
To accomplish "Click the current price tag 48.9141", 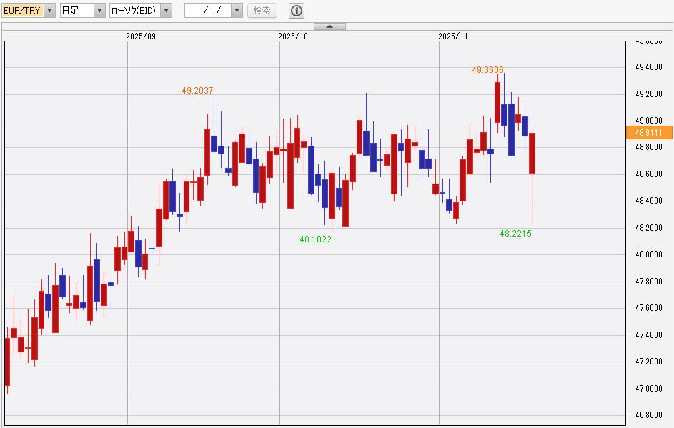I will (x=649, y=133).
